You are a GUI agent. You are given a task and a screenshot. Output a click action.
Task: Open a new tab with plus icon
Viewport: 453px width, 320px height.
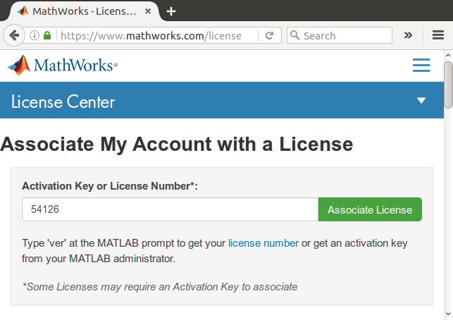click(x=171, y=11)
